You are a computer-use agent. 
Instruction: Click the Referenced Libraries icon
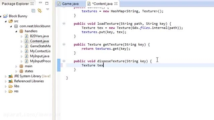pyautogui.click(x=11, y=81)
